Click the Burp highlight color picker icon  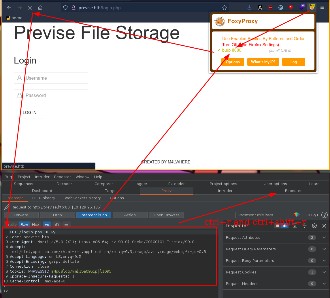[x=297, y=215]
